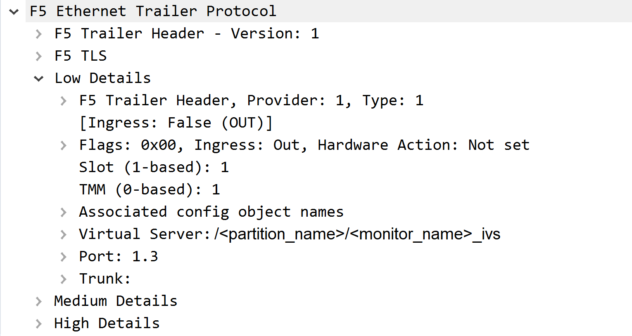Viewport: 632px width, 336px height.
Task: Expand the F5 TLS subtree
Action: click(x=39, y=56)
